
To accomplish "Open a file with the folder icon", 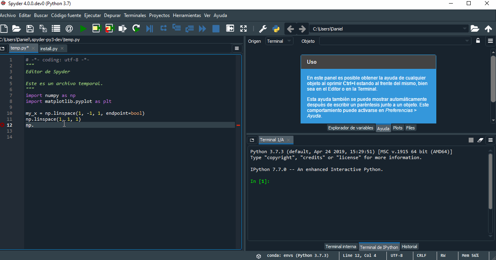I will pos(16,28).
